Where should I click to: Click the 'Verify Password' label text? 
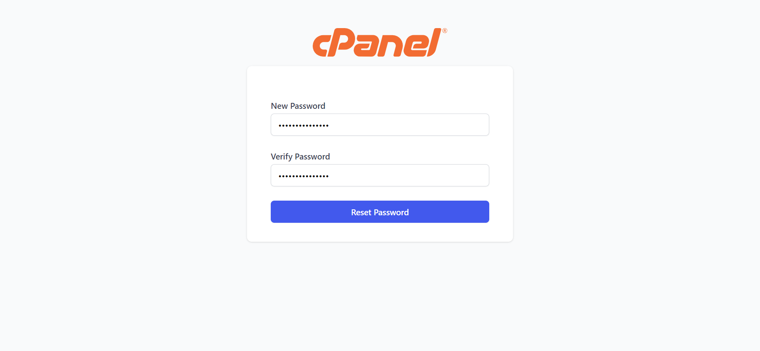(x=300, y=156)
